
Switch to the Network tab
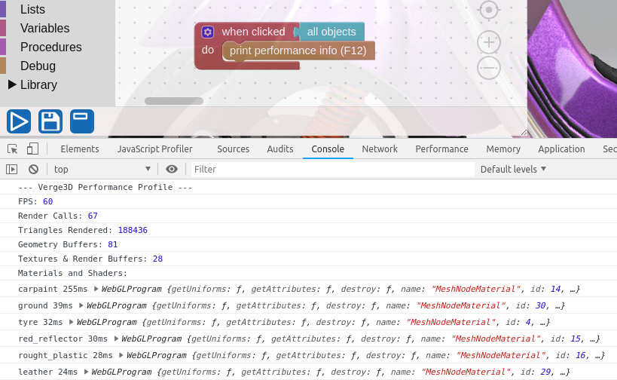click(x=380, y=149)
